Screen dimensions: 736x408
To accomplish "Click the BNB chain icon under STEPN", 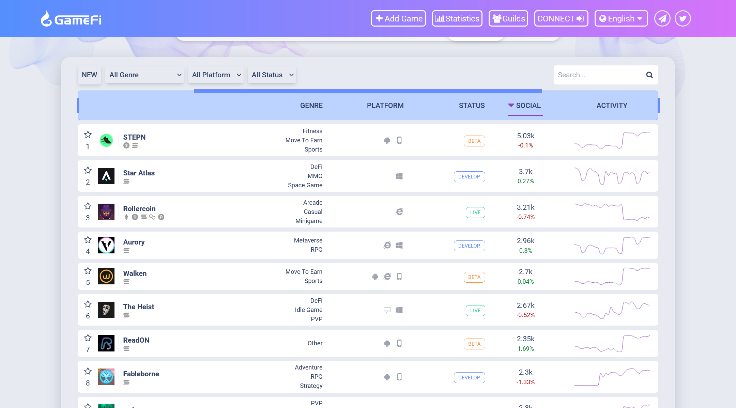I will 126,145.
